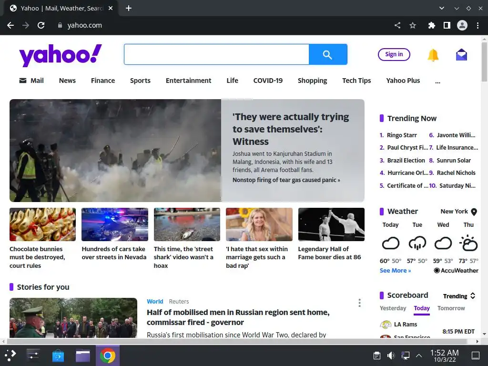Viewport: 488px width, 366px height.
Task: Click the Yahoo logo
Action: (61, 55)
